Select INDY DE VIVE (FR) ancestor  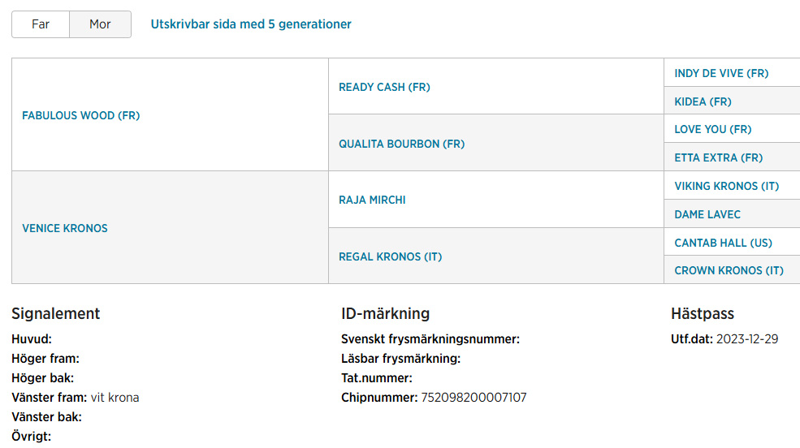click(721, 73)
